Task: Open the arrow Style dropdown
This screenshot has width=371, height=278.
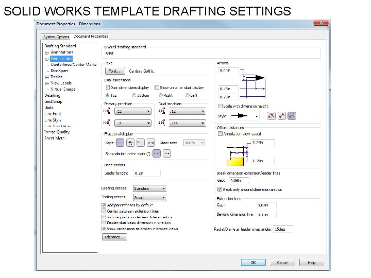Action: tap(244, 116)
